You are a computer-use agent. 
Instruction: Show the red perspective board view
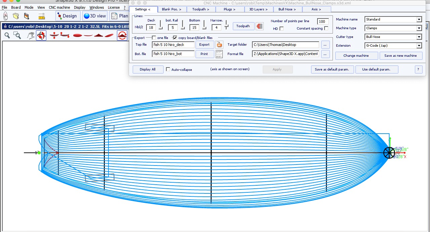[109, 35]
